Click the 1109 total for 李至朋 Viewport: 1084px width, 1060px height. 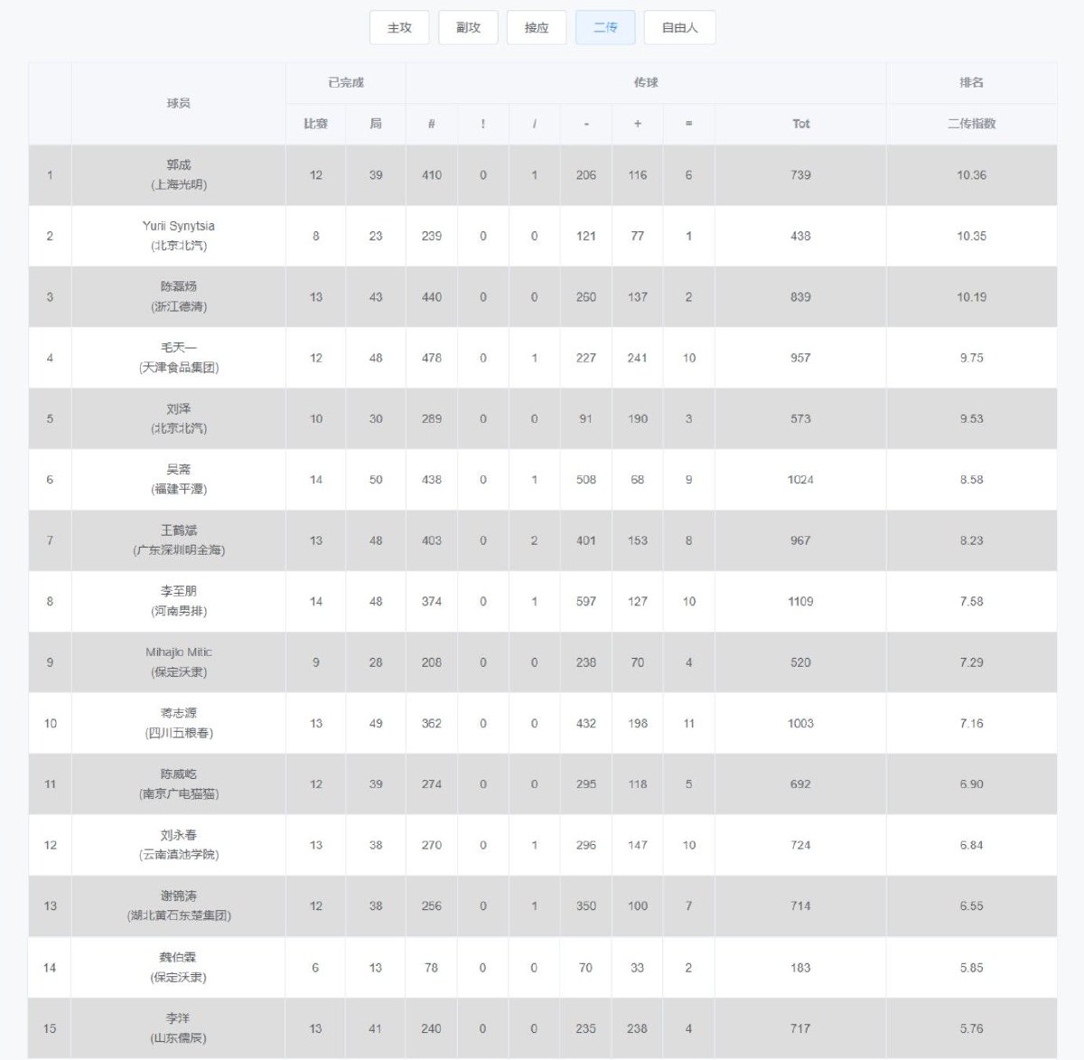pyautogui.click(x=800, y=601)
